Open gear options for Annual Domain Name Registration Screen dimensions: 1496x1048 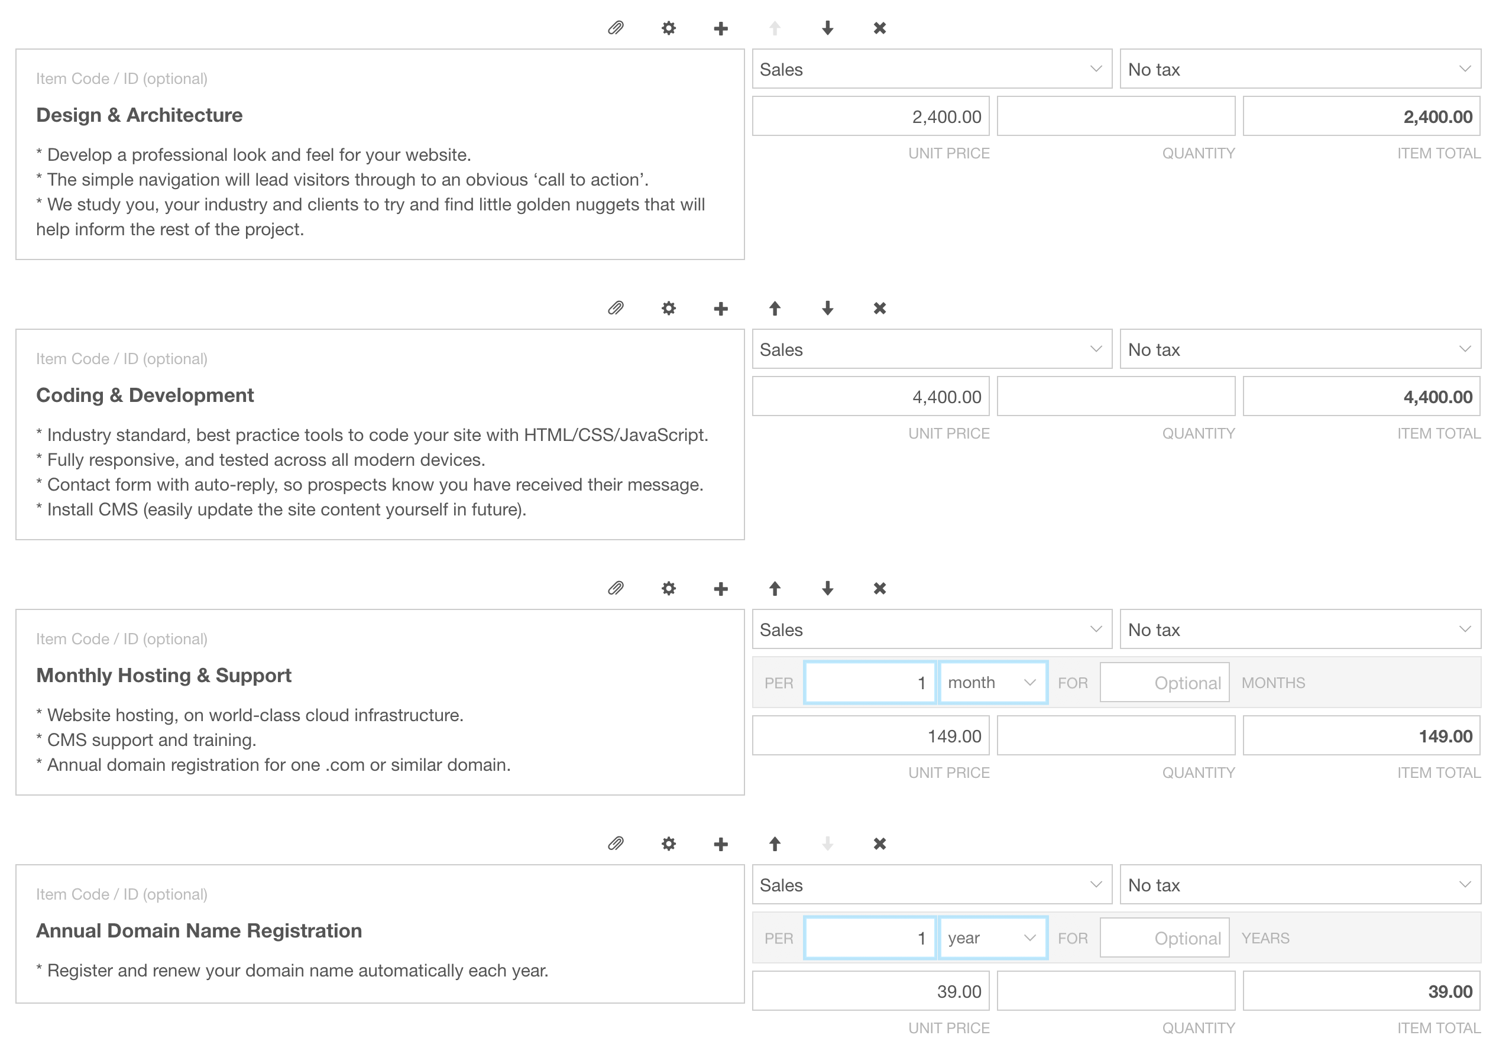[x=669, y=844]
